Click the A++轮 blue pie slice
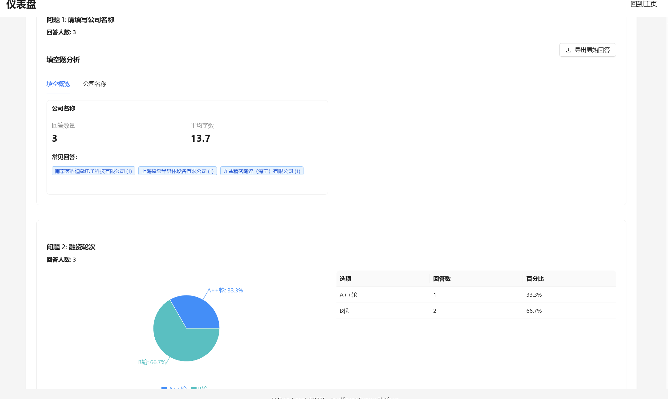 (x=200, y=311)
